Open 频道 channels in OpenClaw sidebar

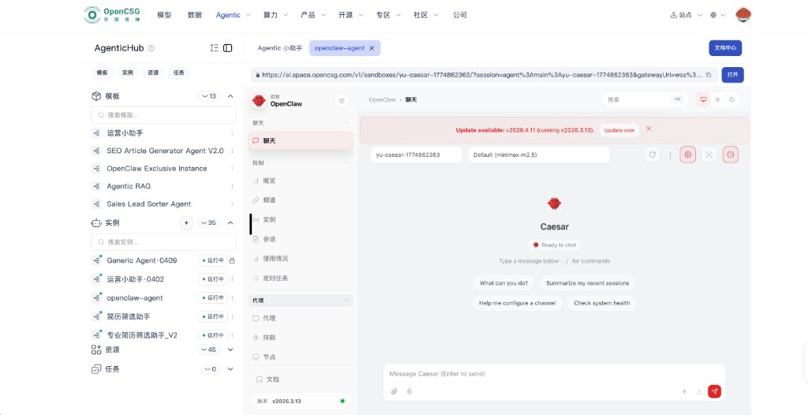tap(301, 200)
